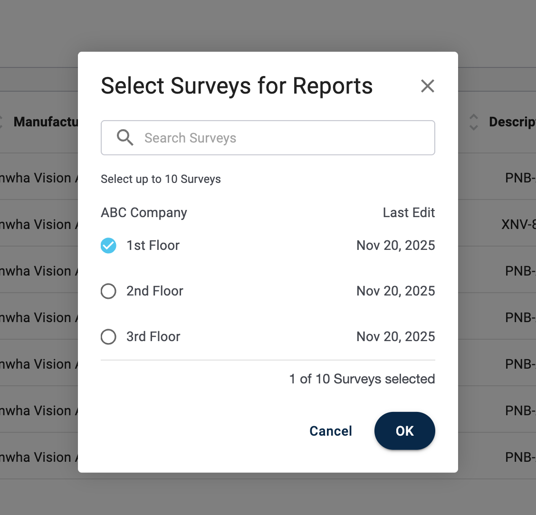The width and height of the screenshot is (536, 515).
Task: Toggle sort arrows beside Description column
Action: click(x=474, y=122)
